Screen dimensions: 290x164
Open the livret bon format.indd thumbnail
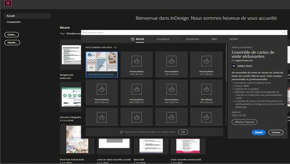(77, 139)
